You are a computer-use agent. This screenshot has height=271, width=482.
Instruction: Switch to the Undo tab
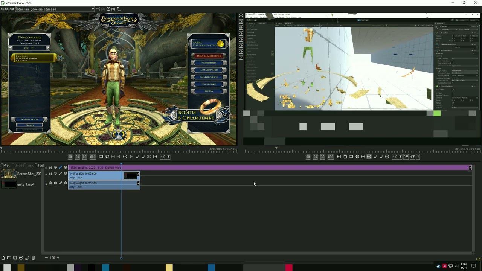coord(17,166)
